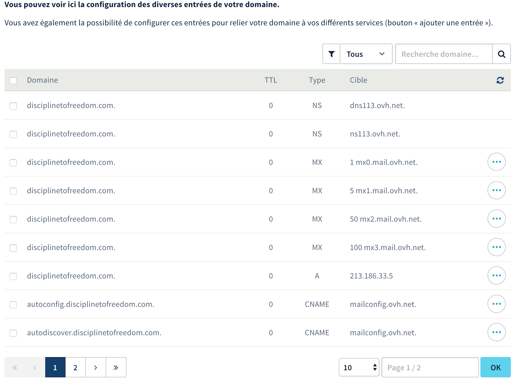519x388 pixels.
Task: Toggle the select-all checkbox in the header
Action: [13, 81]
